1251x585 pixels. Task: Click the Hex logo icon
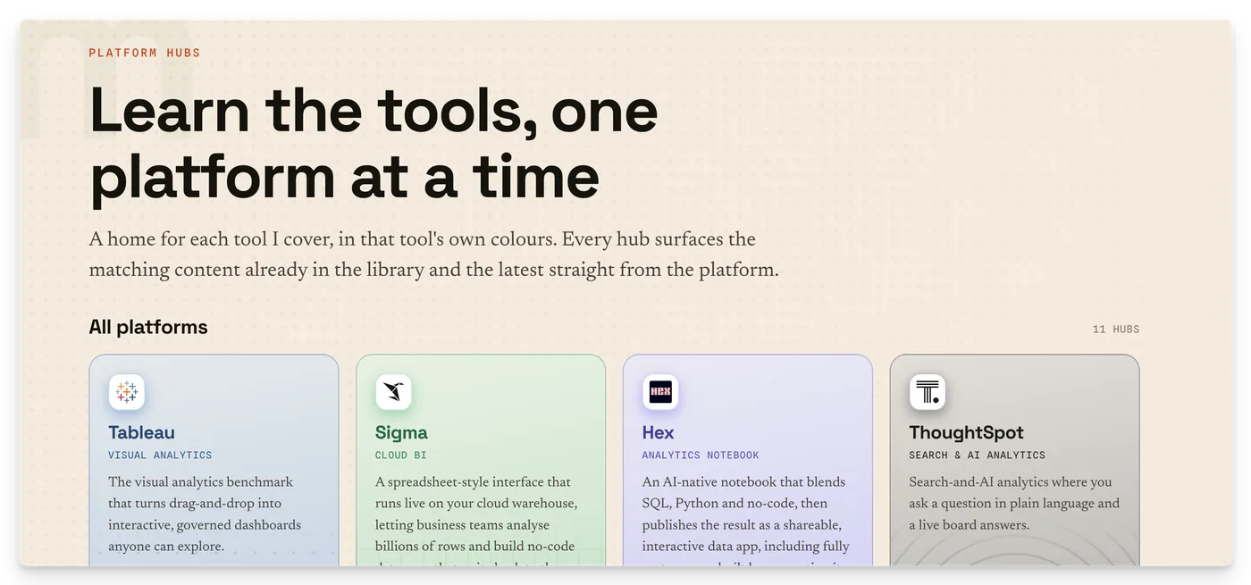click(x=660, y=392)
